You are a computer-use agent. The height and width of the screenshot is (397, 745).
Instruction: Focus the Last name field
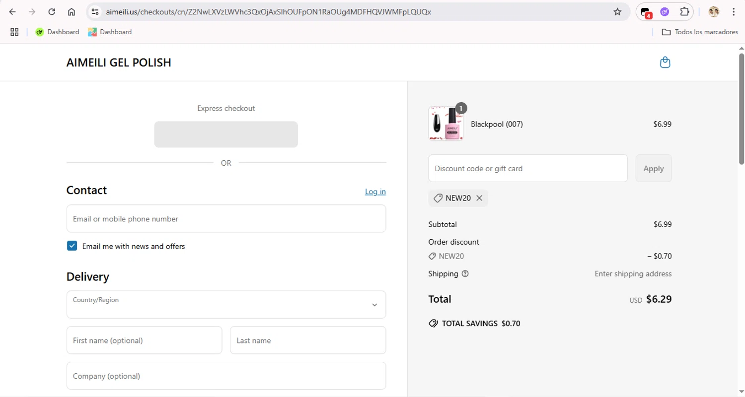tap(308, 340)
